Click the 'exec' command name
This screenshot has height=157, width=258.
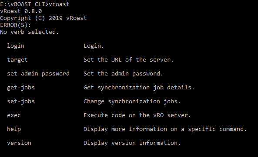(x=14, y=115)
